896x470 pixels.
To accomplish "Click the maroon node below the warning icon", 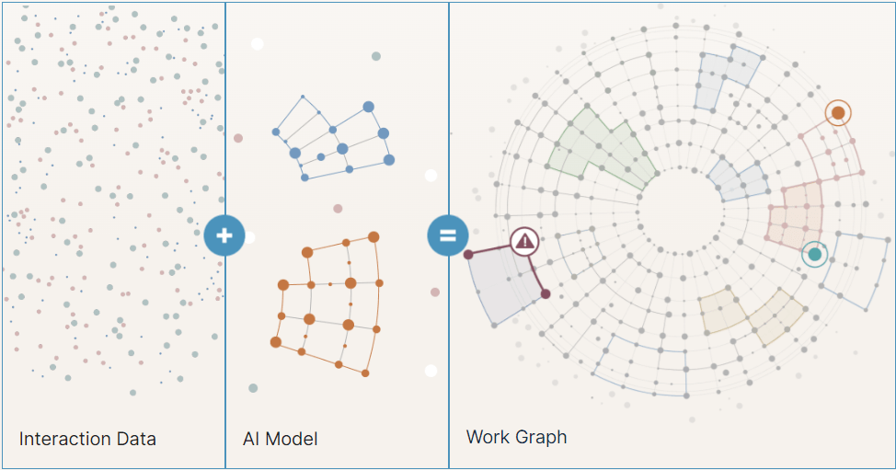I will [x=546, y=294].
